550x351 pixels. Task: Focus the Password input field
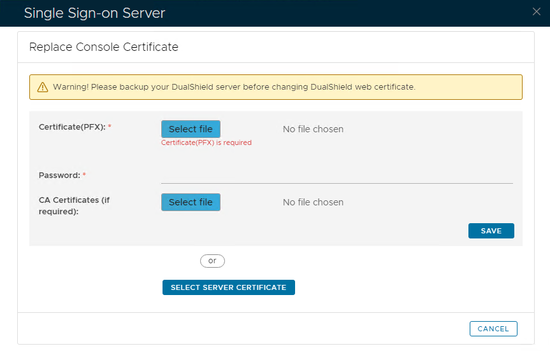point(337,175)
